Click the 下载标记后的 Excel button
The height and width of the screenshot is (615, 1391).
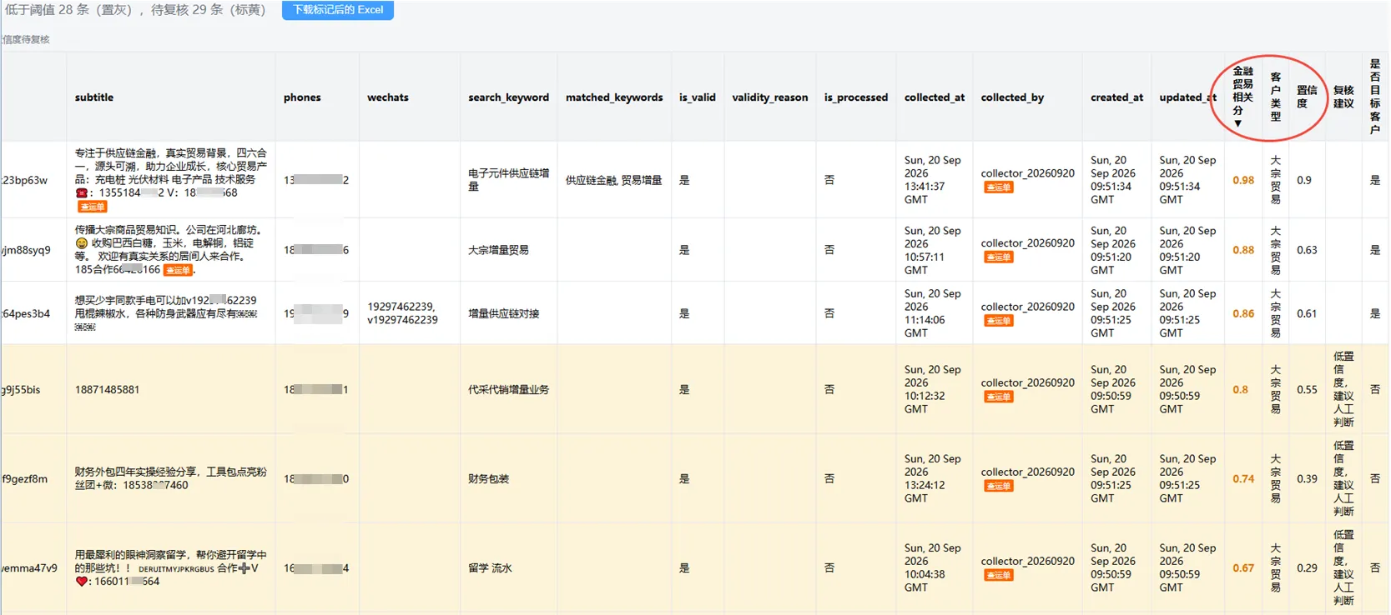[x=337, y=10]
